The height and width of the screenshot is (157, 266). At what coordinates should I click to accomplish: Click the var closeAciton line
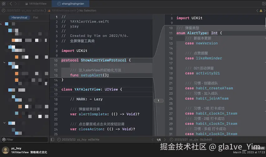click(102, 129)
